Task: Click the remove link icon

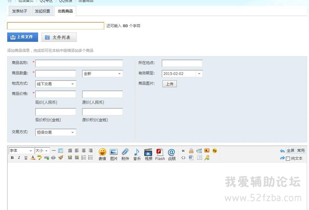Action: [x=53, y=157]
